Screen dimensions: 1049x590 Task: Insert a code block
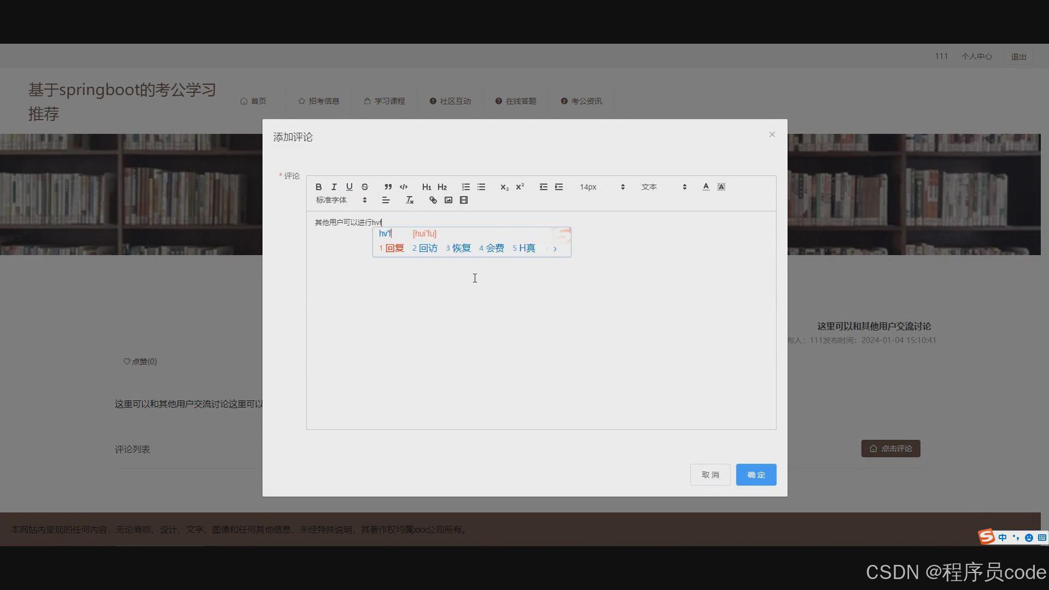pos(403,187)
